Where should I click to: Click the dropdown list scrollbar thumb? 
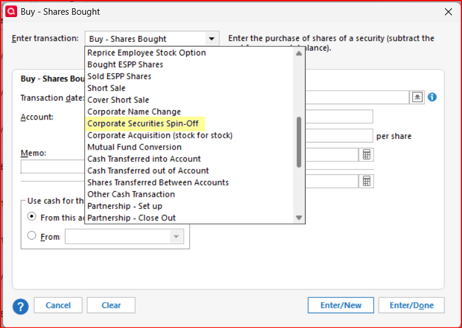[x=299, y=141]
